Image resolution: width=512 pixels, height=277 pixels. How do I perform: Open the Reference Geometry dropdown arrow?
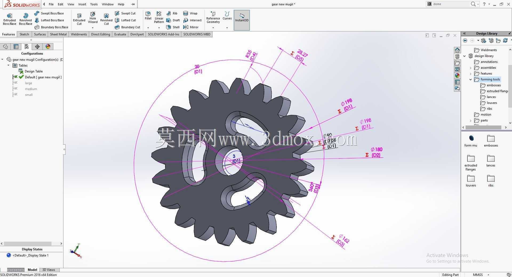(213, 28)
